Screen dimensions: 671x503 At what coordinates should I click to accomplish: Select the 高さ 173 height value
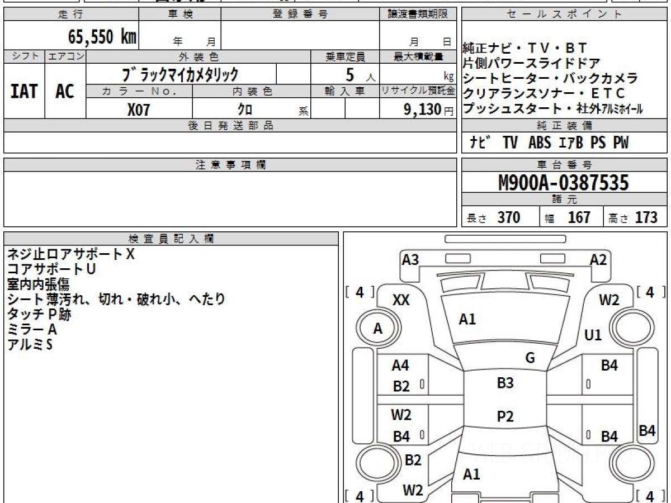tap(633, 217)
